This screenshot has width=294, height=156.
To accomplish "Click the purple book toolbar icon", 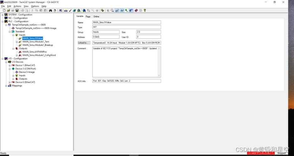I will tap(136, 10).
